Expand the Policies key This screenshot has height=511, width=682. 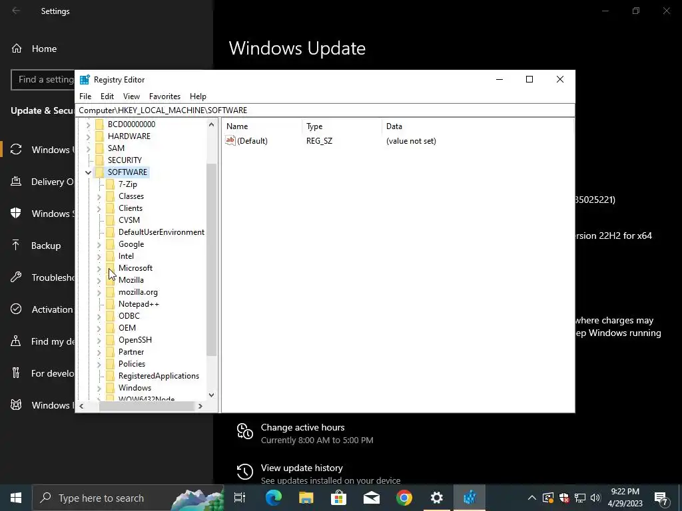coord(99,365)
